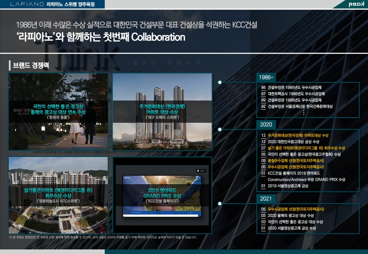Click the 1986년 이래 수많은 수상 실적 subtitle
The width and height of the screenshot is (368, 254).
click(137, 25)
